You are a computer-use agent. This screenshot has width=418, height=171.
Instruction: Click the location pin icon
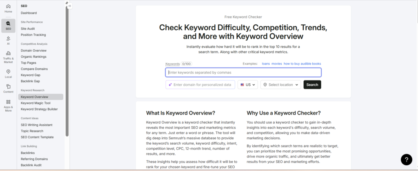[265, 85]
